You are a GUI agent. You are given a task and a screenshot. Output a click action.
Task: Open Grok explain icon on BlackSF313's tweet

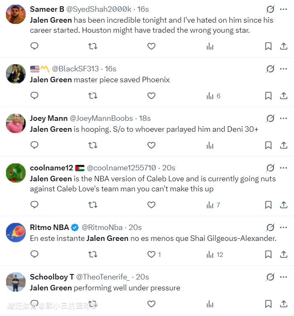tap(270, 69)
